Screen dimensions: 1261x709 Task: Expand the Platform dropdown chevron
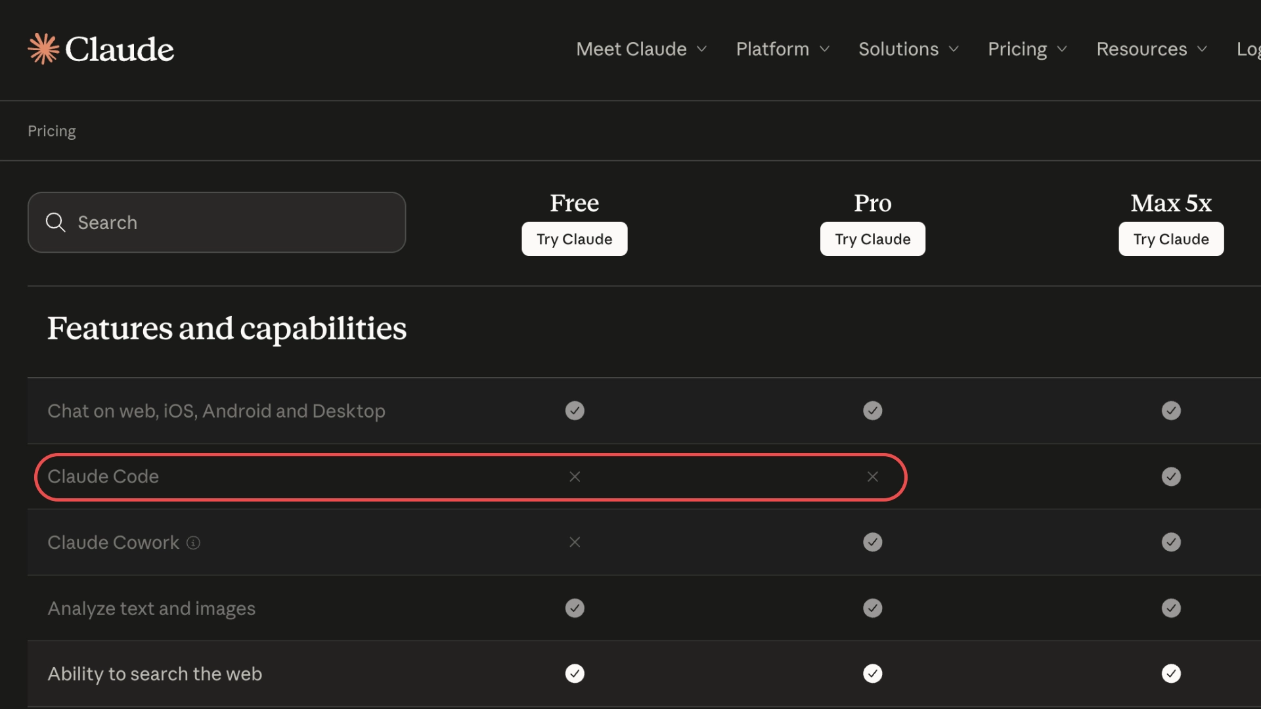825,49
